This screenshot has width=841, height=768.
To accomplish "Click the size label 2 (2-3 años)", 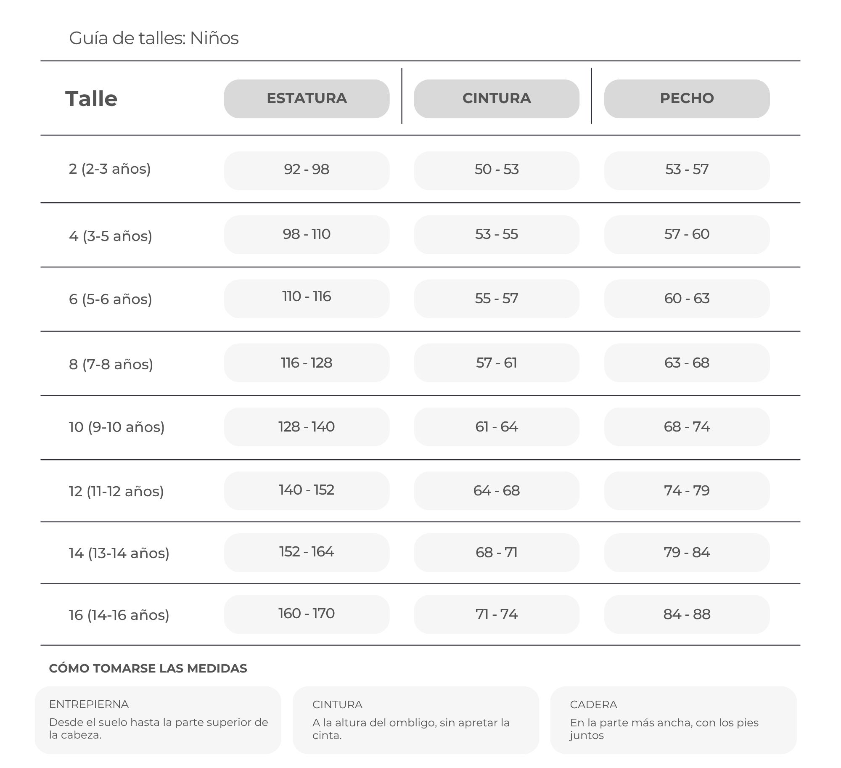I will pyautogui.click(x=110, y=169).
